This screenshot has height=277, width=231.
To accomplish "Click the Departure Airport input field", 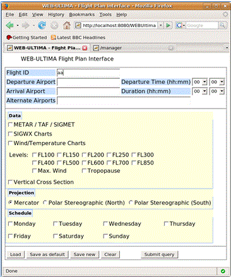I will pos(88,82).
